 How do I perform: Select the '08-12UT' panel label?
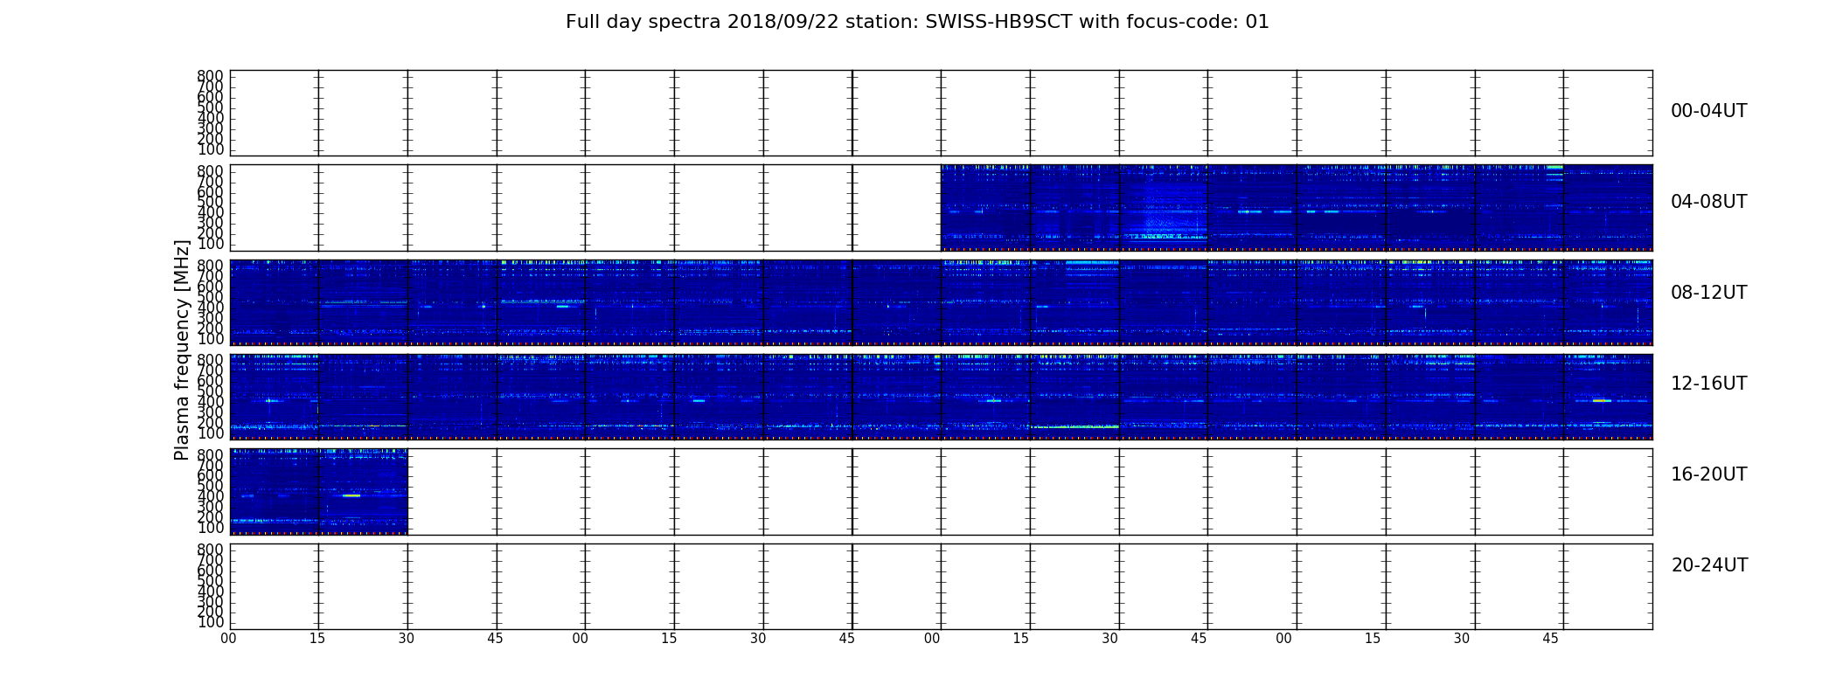tap(1708, 293)
